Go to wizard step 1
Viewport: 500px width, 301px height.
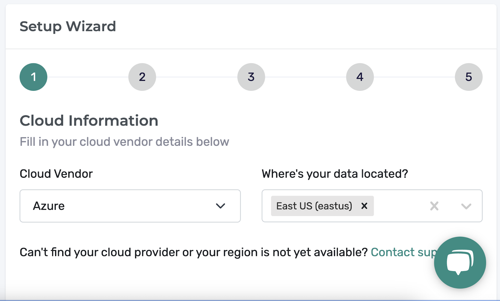point(33,77)
